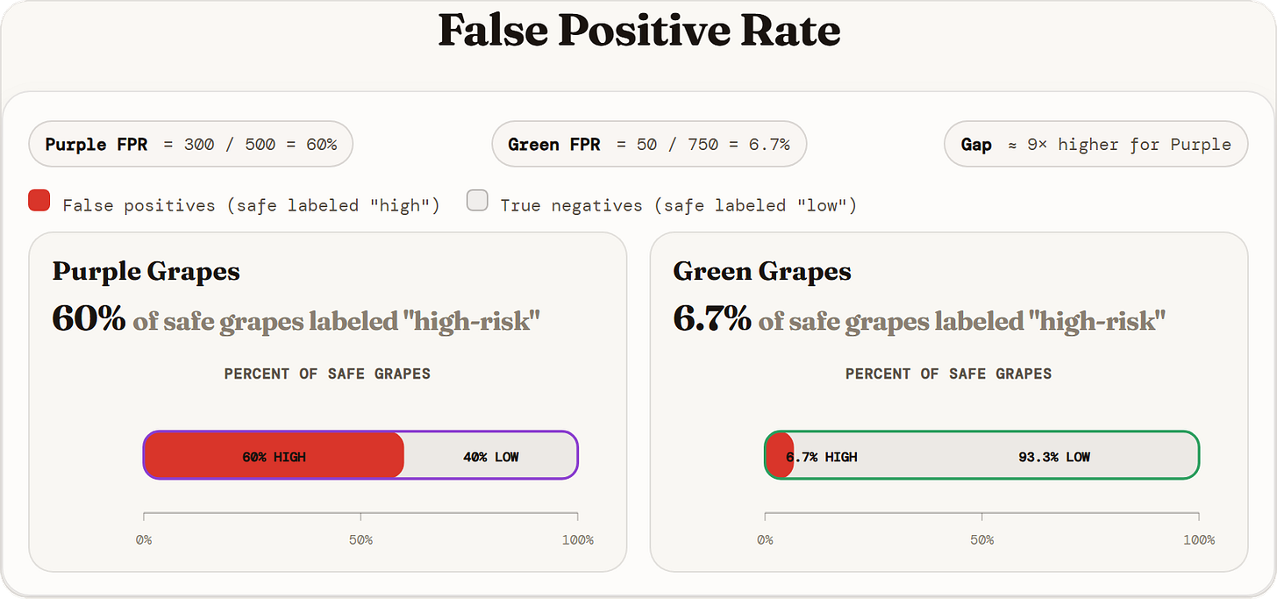Click the 100% tick on Green axis
The width and height of the screenshot is (1277, 599).
pos(1199,539)
